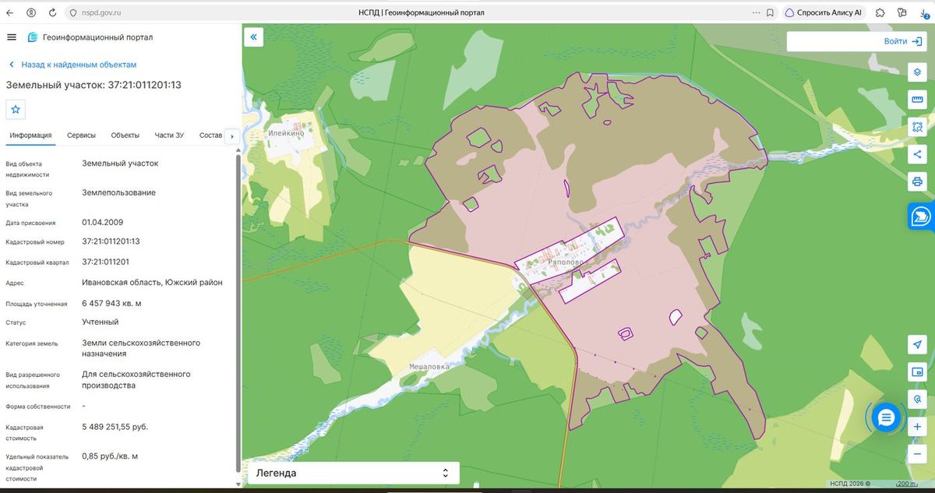
Task: Open the Части ЗУ tab
Action: (169, 136)
